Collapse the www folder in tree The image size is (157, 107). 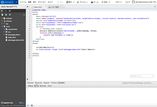[x=2, y=26]
